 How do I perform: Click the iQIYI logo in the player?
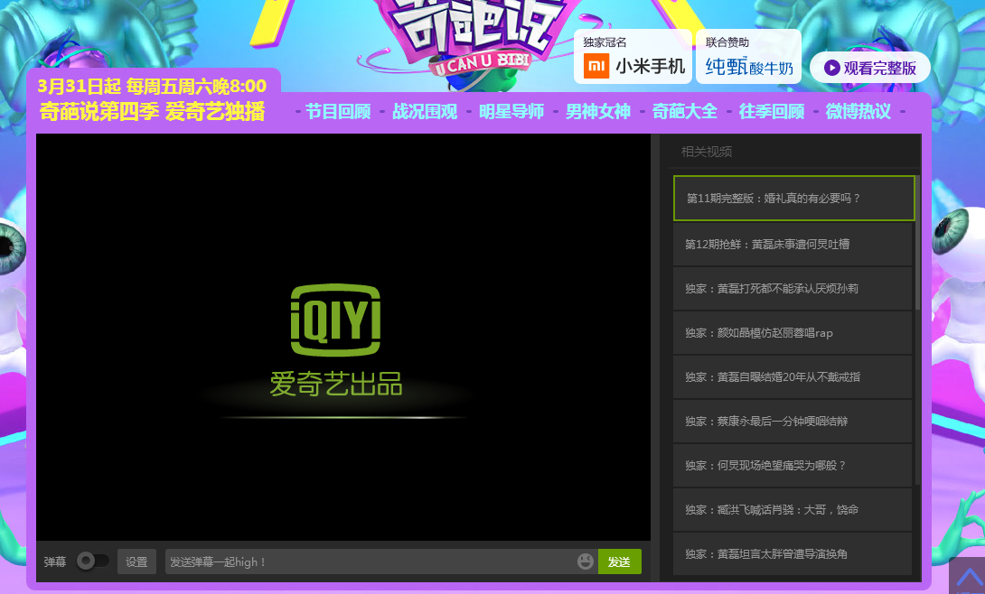[x=335, y=320]
